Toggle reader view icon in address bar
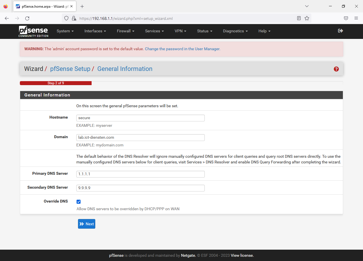This screenshot has height=261, width=363. [299, 18]
